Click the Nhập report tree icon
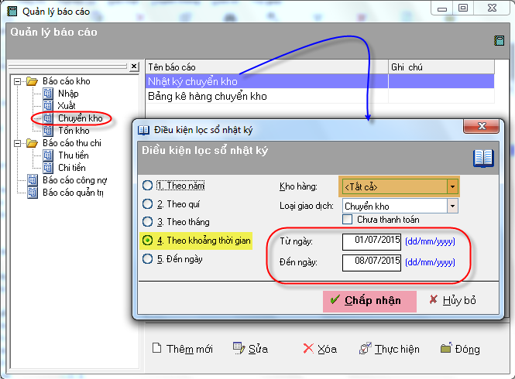515x379 pixels. (48, 94)
